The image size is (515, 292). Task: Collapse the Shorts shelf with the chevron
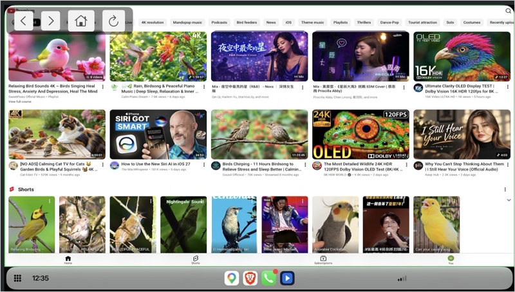[x=509, y=200]
